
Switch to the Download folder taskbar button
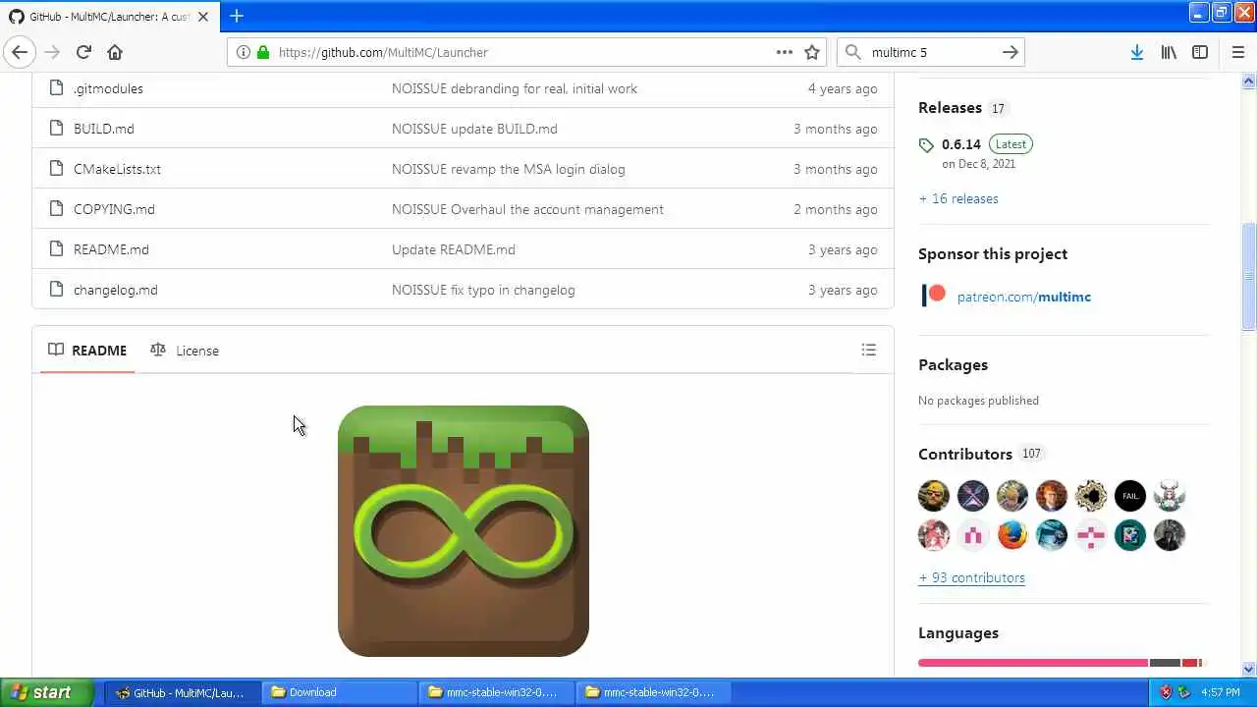(340, 692)
